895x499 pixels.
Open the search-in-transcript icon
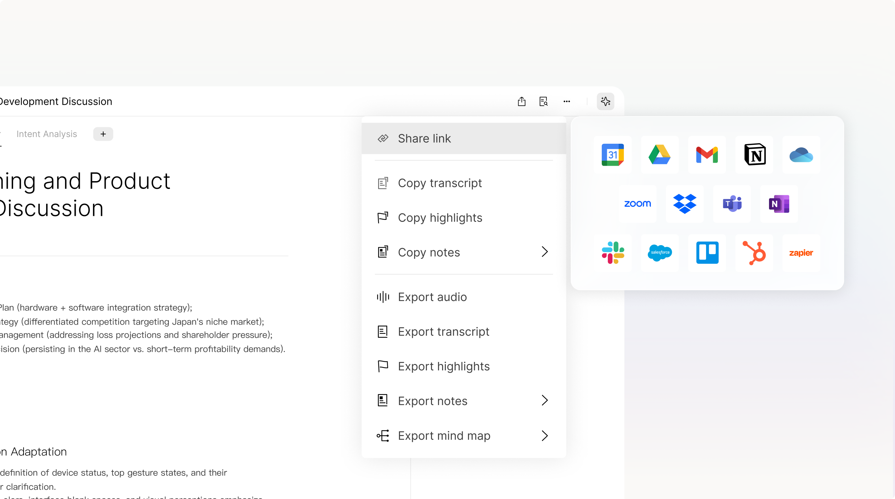click(x=543, y=101)
